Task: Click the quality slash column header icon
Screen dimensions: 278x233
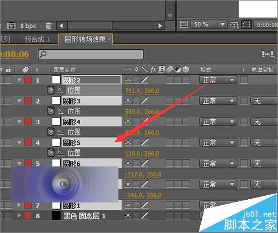Action: pos(145,69)
